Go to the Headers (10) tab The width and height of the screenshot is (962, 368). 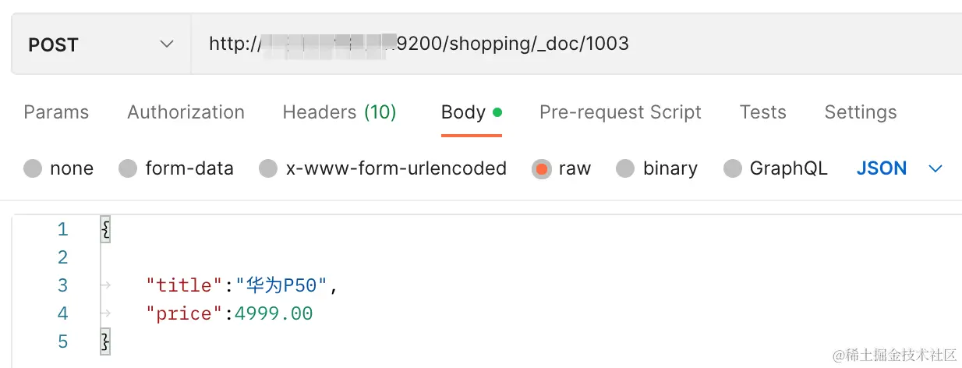coord(339,112)
